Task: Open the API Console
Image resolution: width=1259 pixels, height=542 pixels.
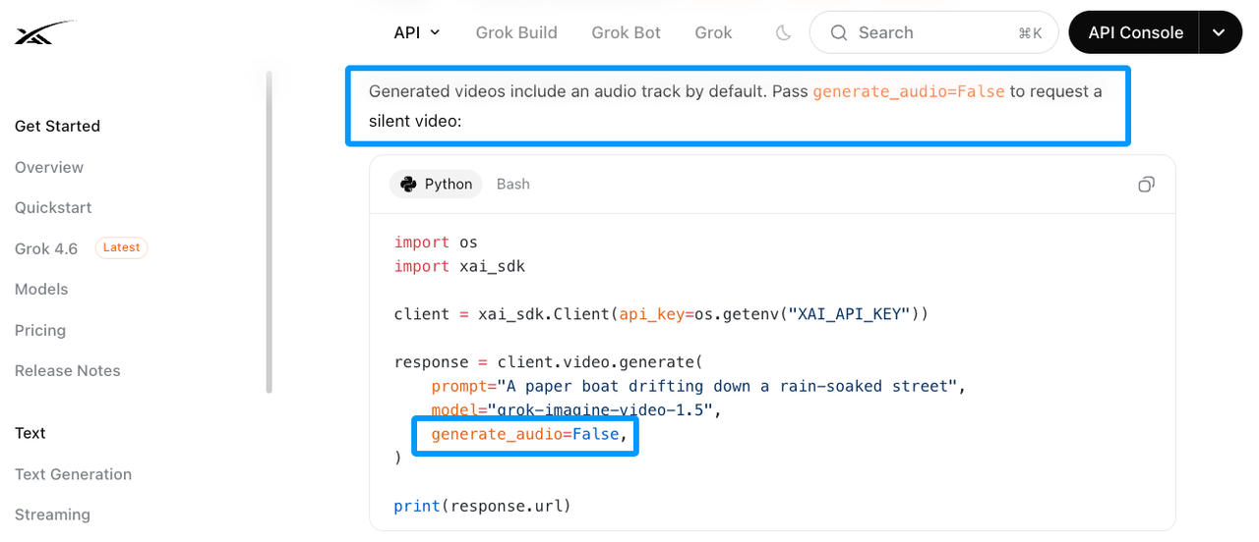Action: [1135, 32]
